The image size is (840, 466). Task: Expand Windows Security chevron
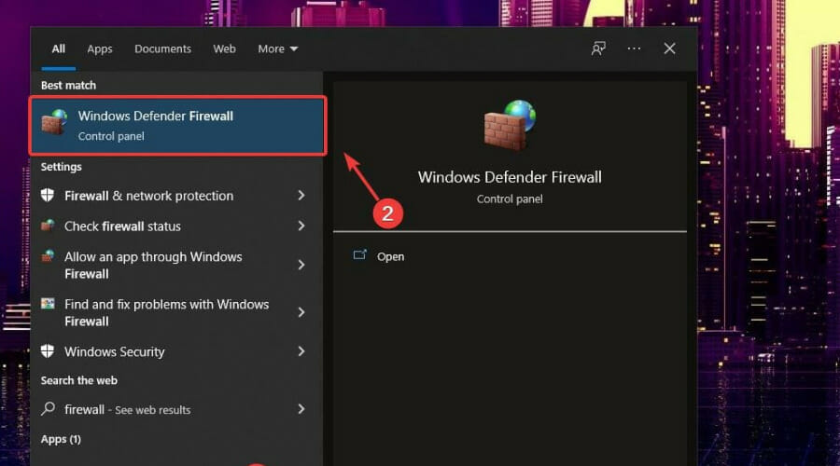coord(301,351)
